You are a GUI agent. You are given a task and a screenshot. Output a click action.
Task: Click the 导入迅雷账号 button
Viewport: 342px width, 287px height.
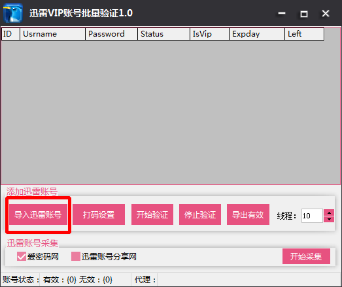click(x=38, y=214)
